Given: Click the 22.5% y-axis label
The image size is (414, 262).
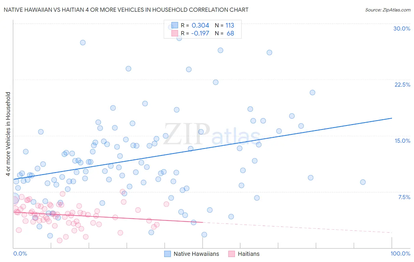Looking at the screenshot, I should click(x=402, y=85).
